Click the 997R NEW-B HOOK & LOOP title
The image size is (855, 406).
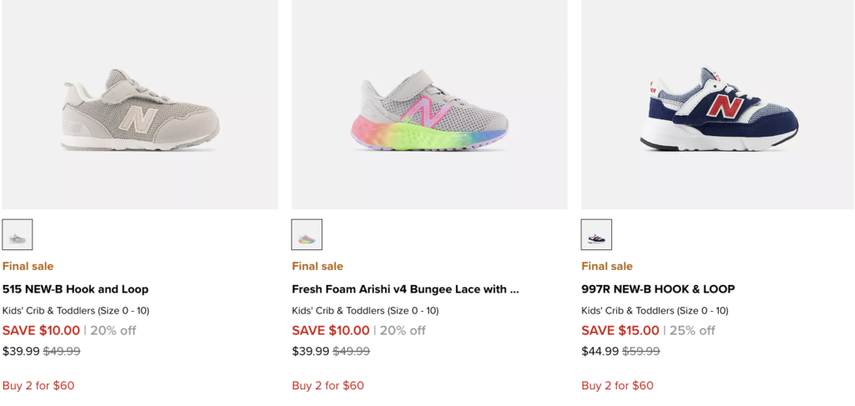658,289
